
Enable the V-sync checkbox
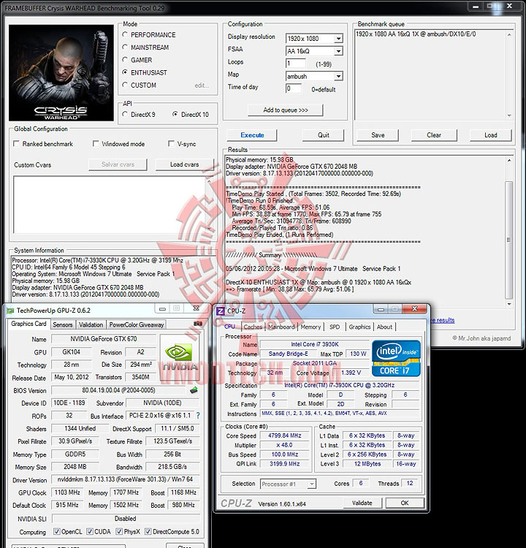(x=171, y=144)
